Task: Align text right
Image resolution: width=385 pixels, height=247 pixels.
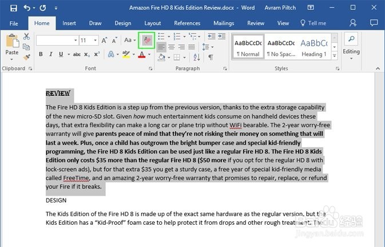Action: (181, 47)
